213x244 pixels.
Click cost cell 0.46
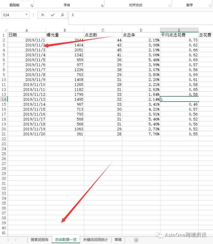click(179, 104)
